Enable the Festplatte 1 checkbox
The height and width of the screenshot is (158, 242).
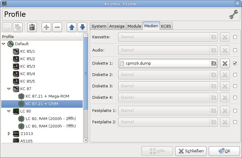click(x=235, y=111)
